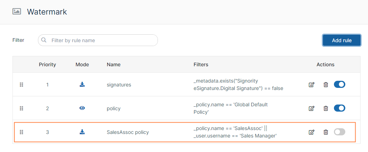Click the eye mode icon for policy
This screenshot has height=152, width=368.
[x=82, y=108]
